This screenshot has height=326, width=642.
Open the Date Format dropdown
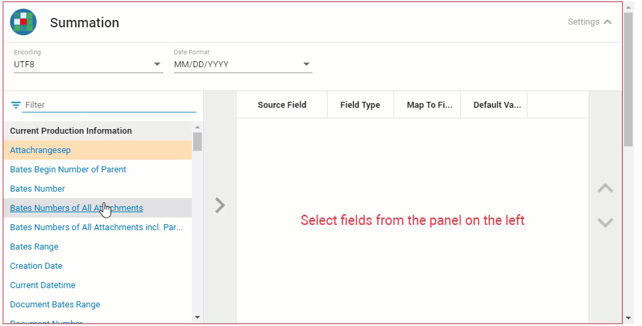[x=242, y=65]
